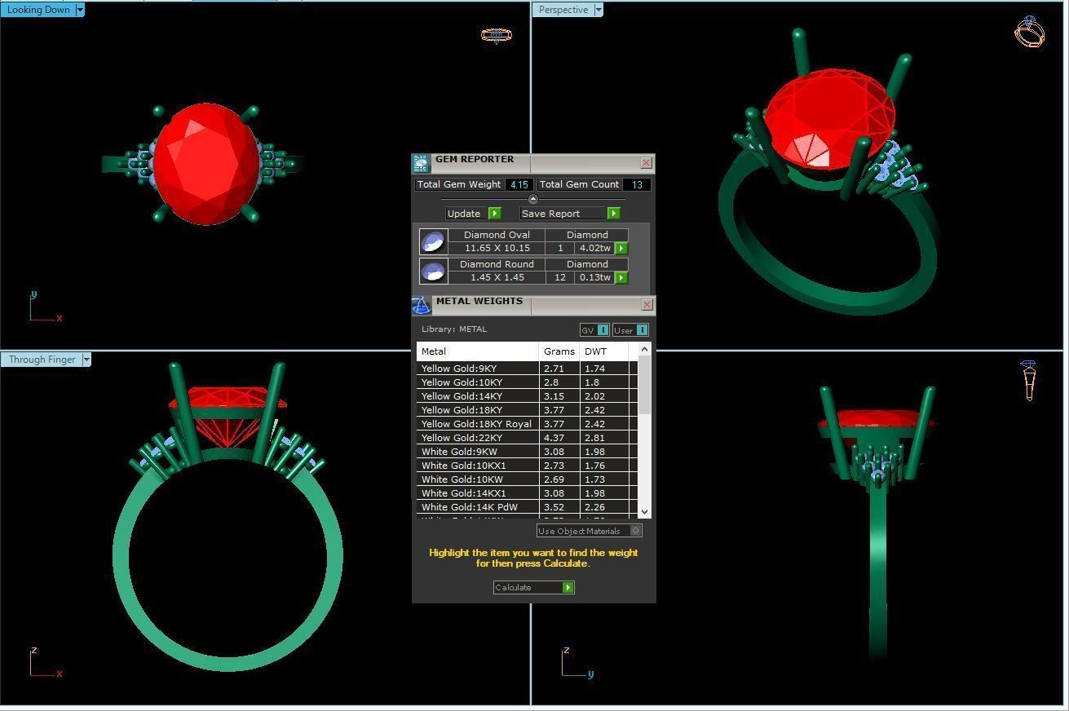Click top-view ring icon in Looking Down viewport
This screenshot has height=711, width=1069.
pos(496,35)
